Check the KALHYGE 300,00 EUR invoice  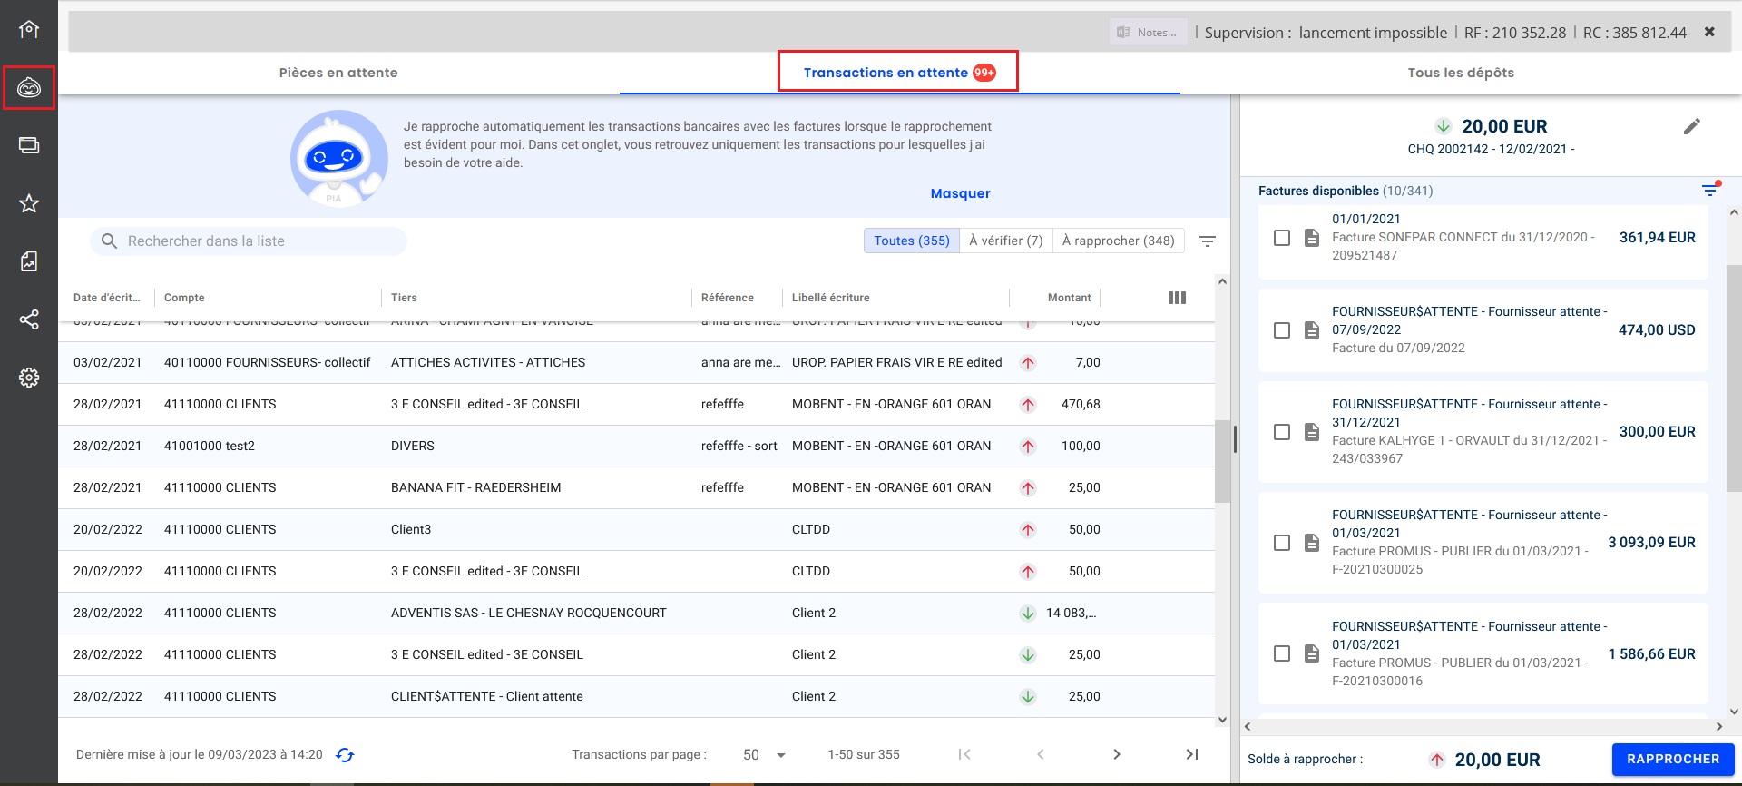[x=1282, y=432]
